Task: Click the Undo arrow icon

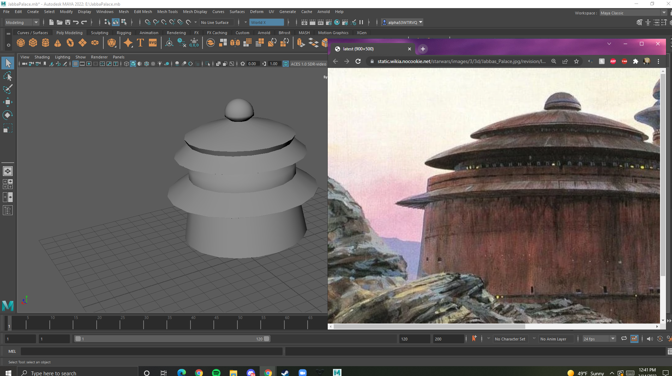Action: tap(76, 22)
